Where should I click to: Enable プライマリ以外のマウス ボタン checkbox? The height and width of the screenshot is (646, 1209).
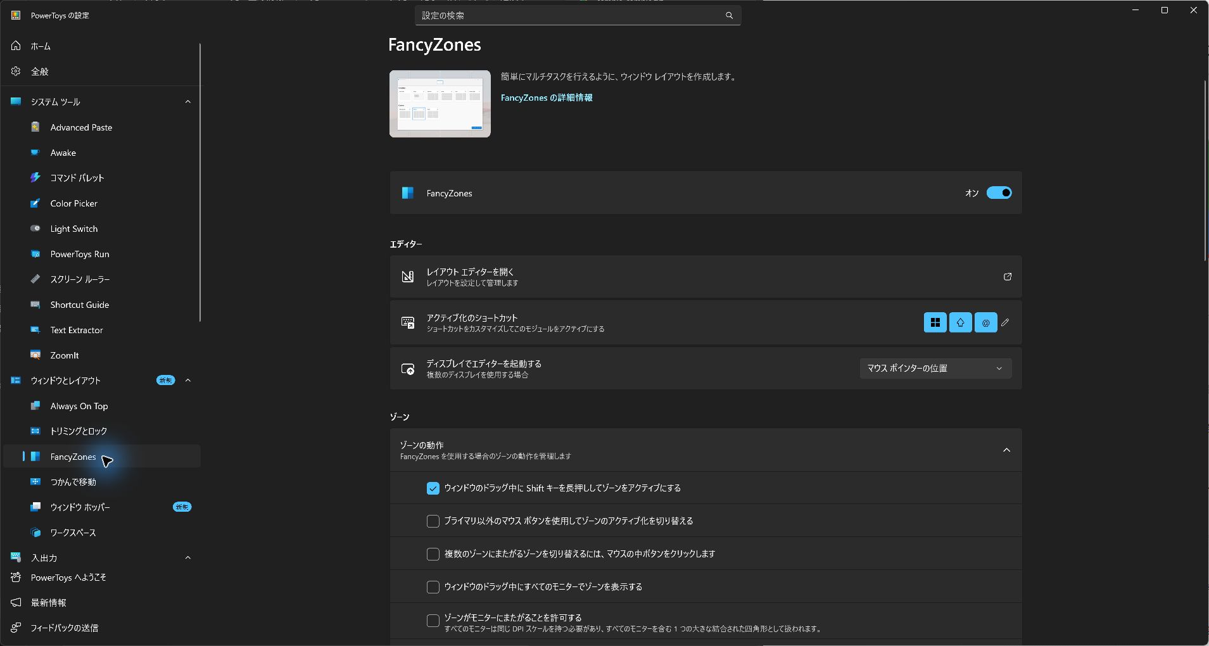tap(433, 521)
